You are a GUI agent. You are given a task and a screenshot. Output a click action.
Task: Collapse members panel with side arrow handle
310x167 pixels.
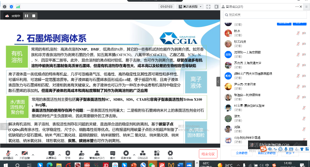[218, 82]
